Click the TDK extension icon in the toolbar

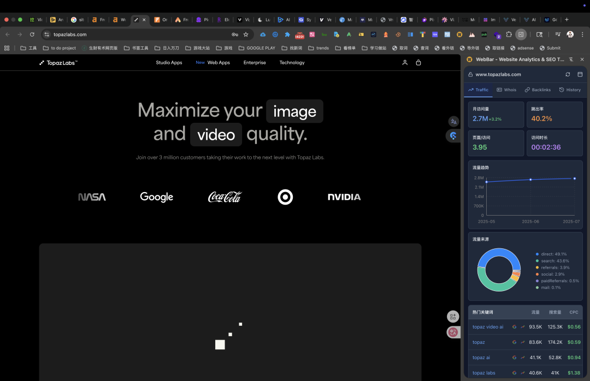pyautogui.click(x=435, y=34)
